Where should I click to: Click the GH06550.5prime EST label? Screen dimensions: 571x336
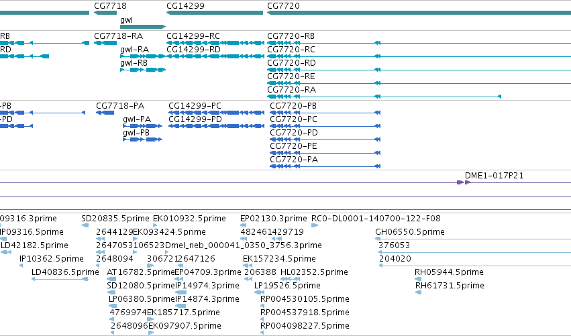click(x=410, y=232)
